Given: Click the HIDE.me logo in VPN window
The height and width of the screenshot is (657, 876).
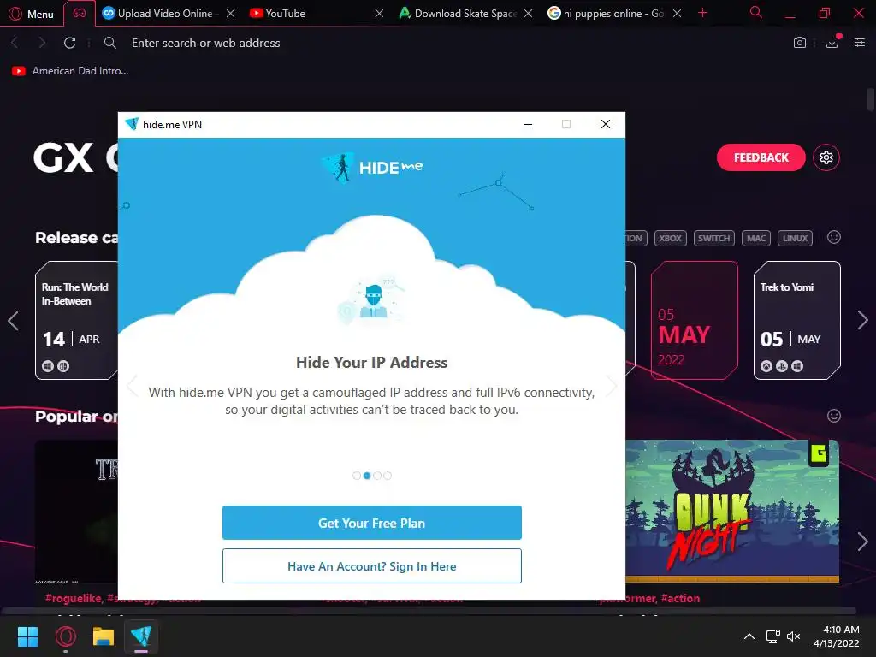Looking at the screenshot, I should 372,167.
